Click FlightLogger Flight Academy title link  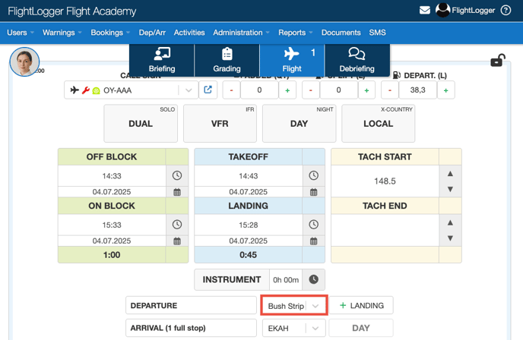click(x=72, y=11)
